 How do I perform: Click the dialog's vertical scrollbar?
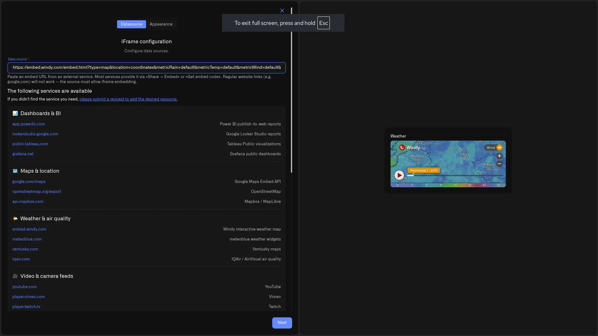(x=292, y=90)
